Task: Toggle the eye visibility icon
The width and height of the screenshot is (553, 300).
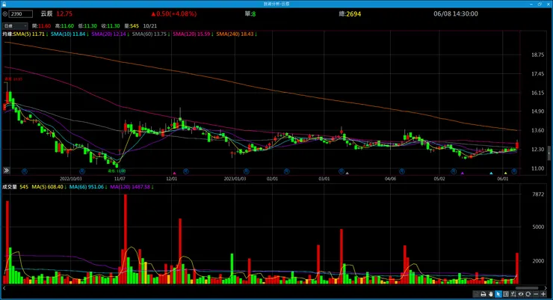Action: pos(521,294)
